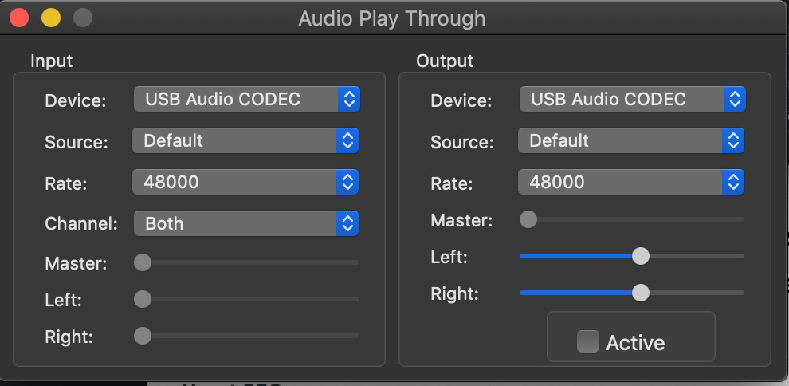Open the Output Source dropdown
The image size is (789, 386).
[x=632, y=141]
